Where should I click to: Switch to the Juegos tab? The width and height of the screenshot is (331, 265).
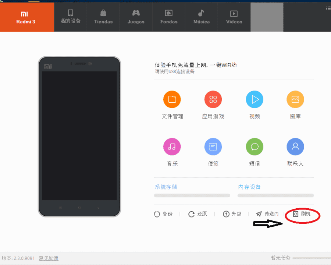[136, 17]
